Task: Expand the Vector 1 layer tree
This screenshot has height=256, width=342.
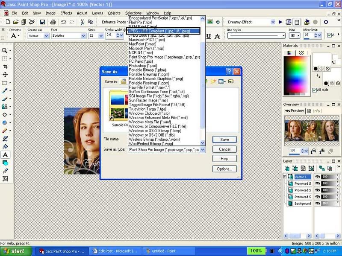Action: pos(285,177)
